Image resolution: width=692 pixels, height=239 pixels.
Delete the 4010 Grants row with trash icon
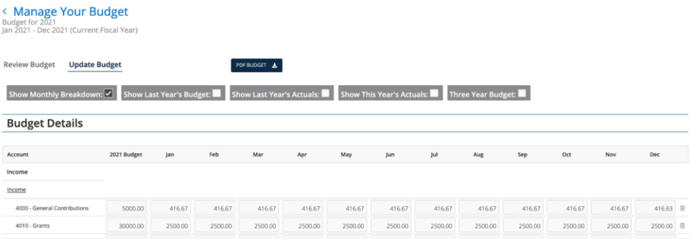pos(682,226)
